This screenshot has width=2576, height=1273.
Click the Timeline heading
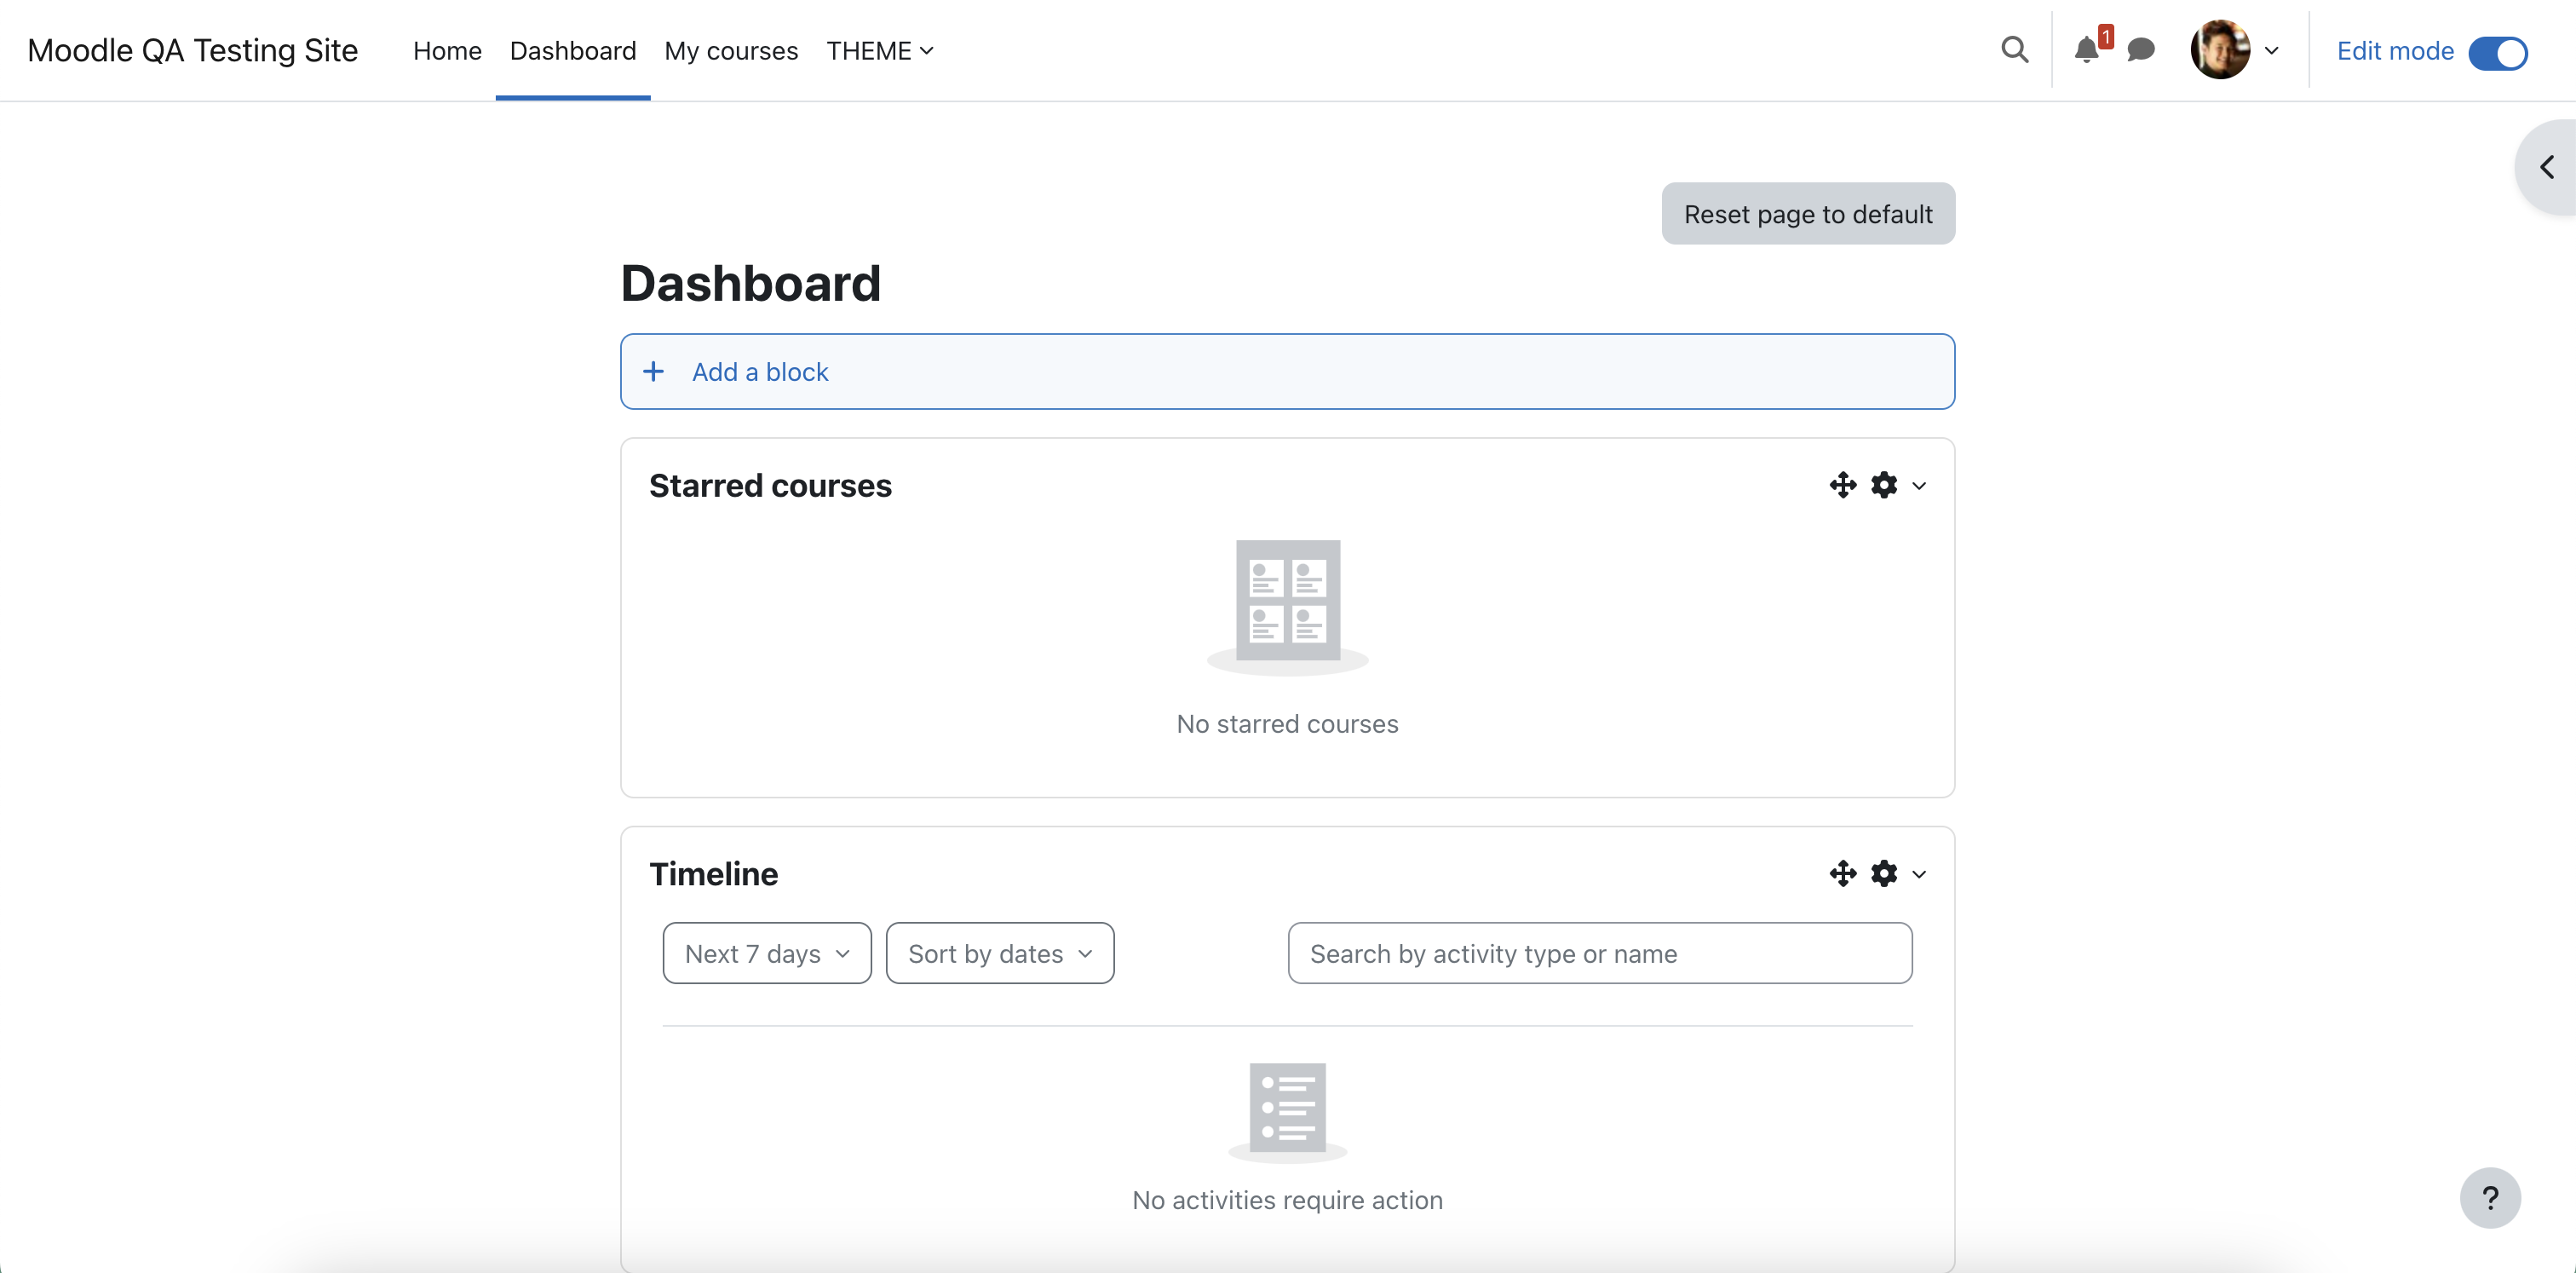pos(713,874)
